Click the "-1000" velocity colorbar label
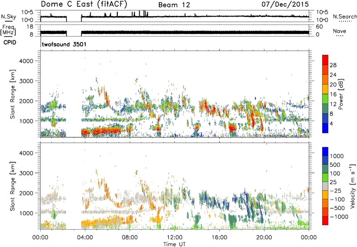357x247 pixels. tap(339, 217)
